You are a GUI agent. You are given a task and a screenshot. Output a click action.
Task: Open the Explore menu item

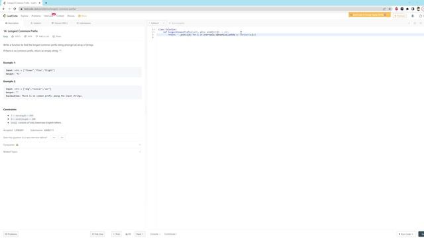pyautogui.click(x=25, y=16)
